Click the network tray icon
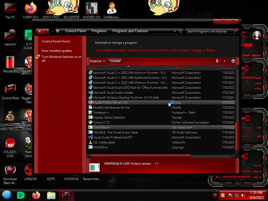Screen dimensions: 268x201 pyautogui.click(x=237, y=195)
